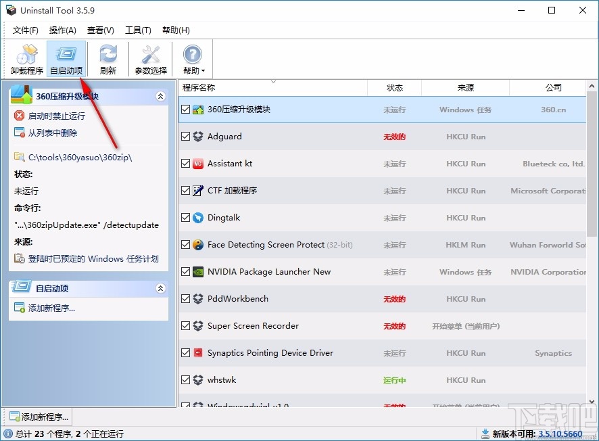The image size is (599, 441).
Task: Open the 自启动项 toolbar view
Action: 66,58
